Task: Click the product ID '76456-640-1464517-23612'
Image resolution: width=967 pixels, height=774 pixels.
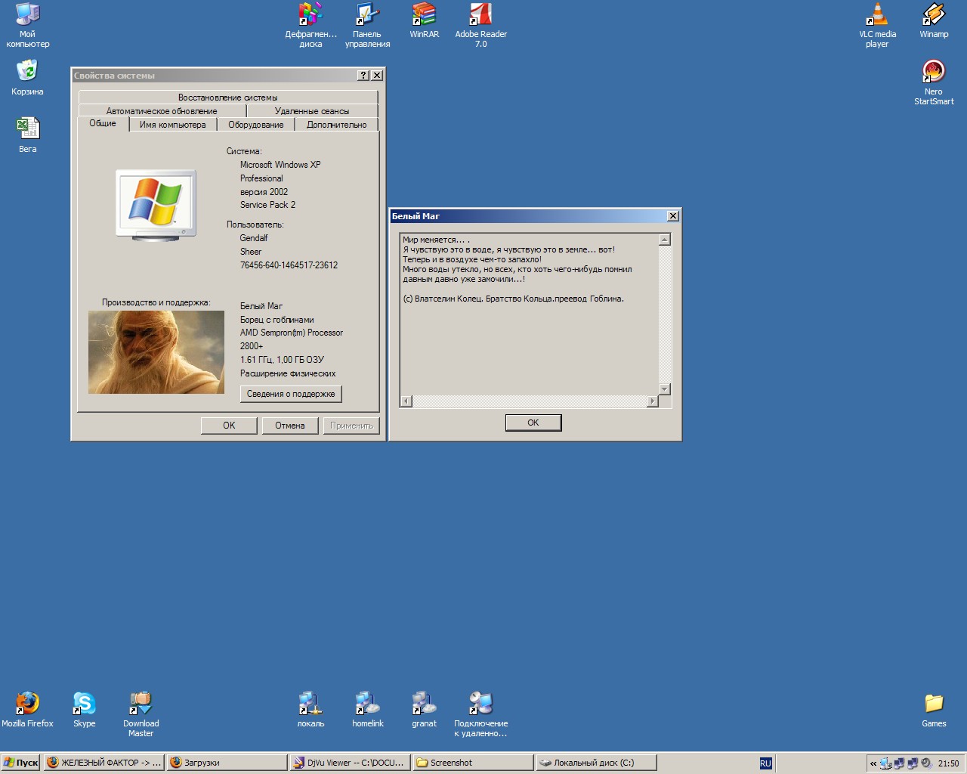Action: click(x=289, y=265)
